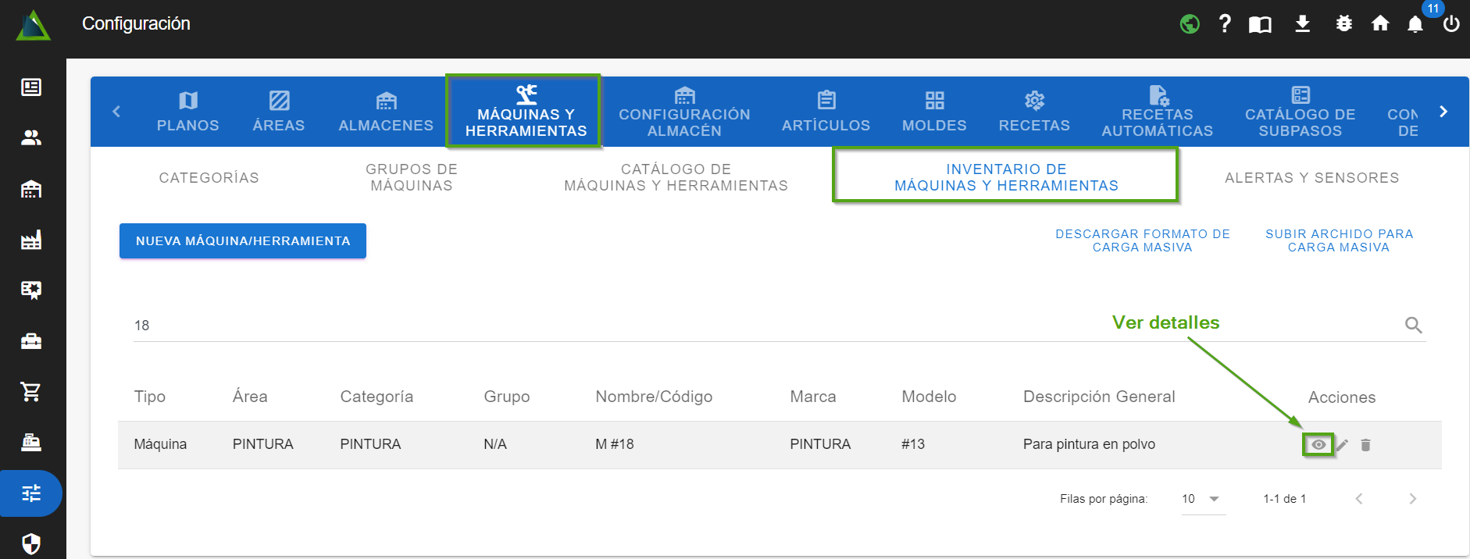Click the home icon in top bar
Screen dimensions: 1470x559
coord(1380,23)
